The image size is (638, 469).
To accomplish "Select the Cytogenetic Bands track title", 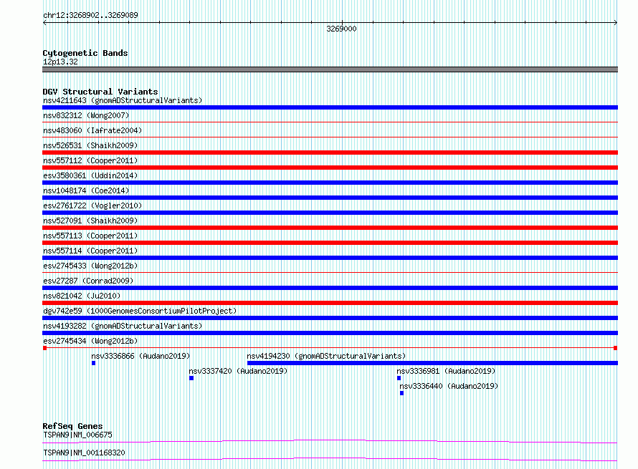I will 85,53.
